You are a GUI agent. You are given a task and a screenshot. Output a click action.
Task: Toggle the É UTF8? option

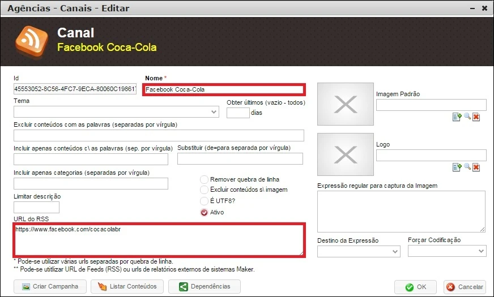(x=204, y=201)
